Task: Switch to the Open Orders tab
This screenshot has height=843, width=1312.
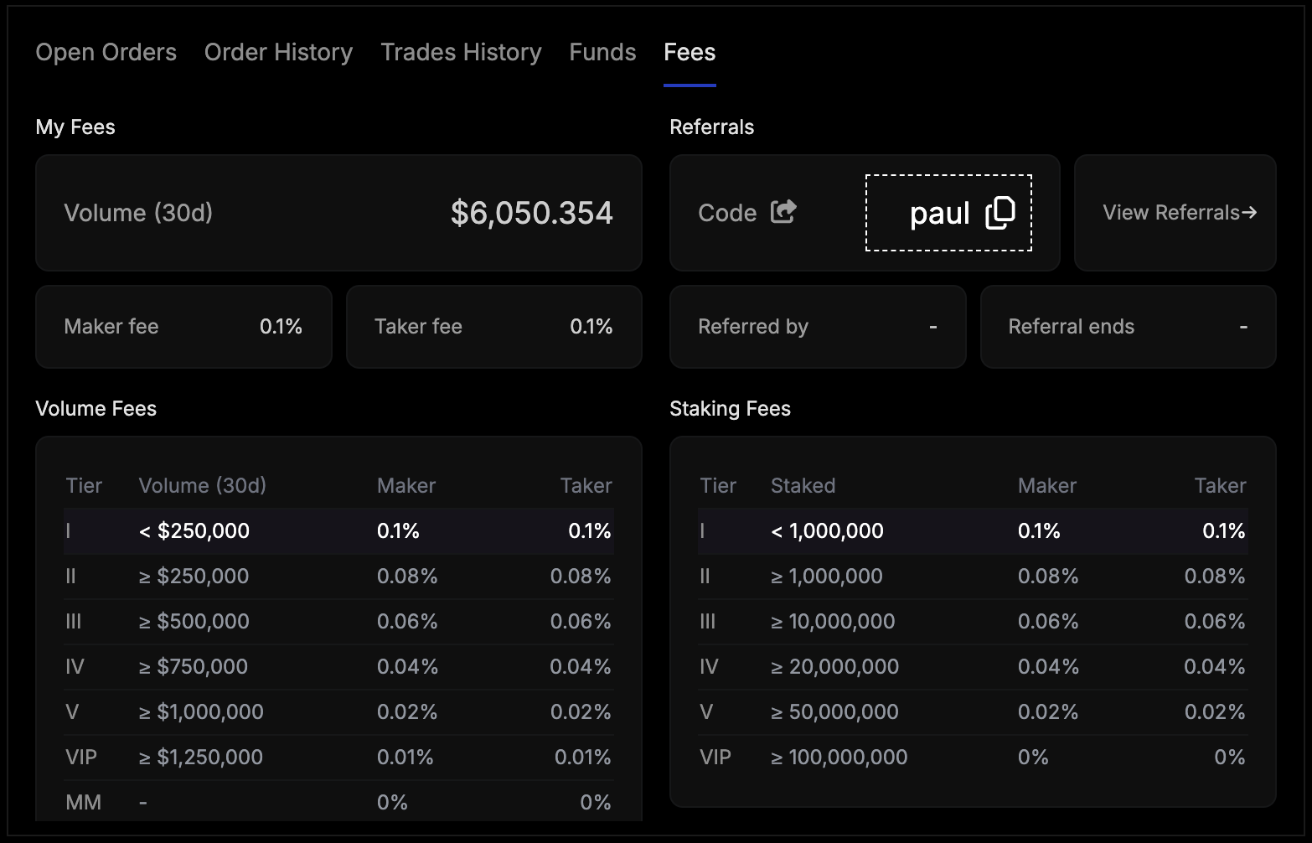Action: pyautogui.click(x=106, y=52)
